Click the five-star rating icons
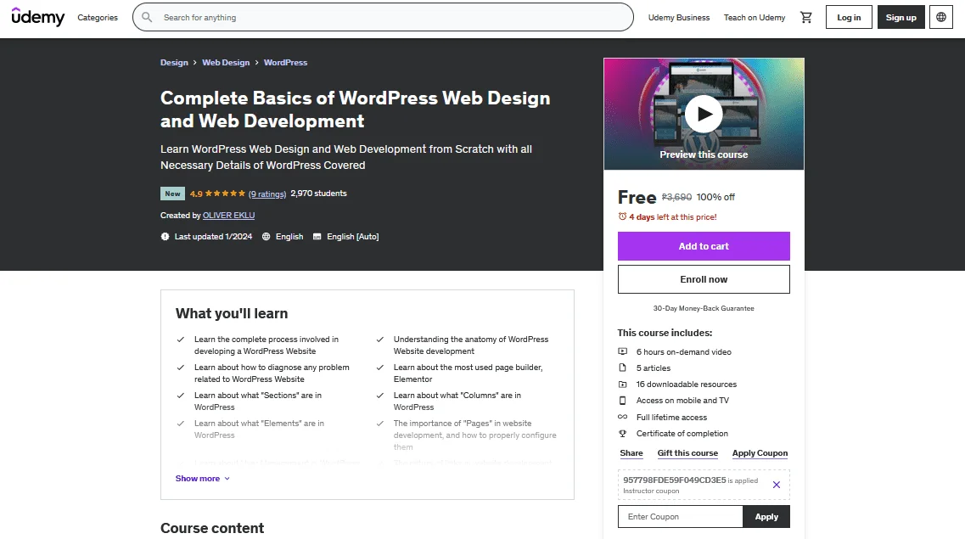Screen dimensions: 965x539 (225, 194)
